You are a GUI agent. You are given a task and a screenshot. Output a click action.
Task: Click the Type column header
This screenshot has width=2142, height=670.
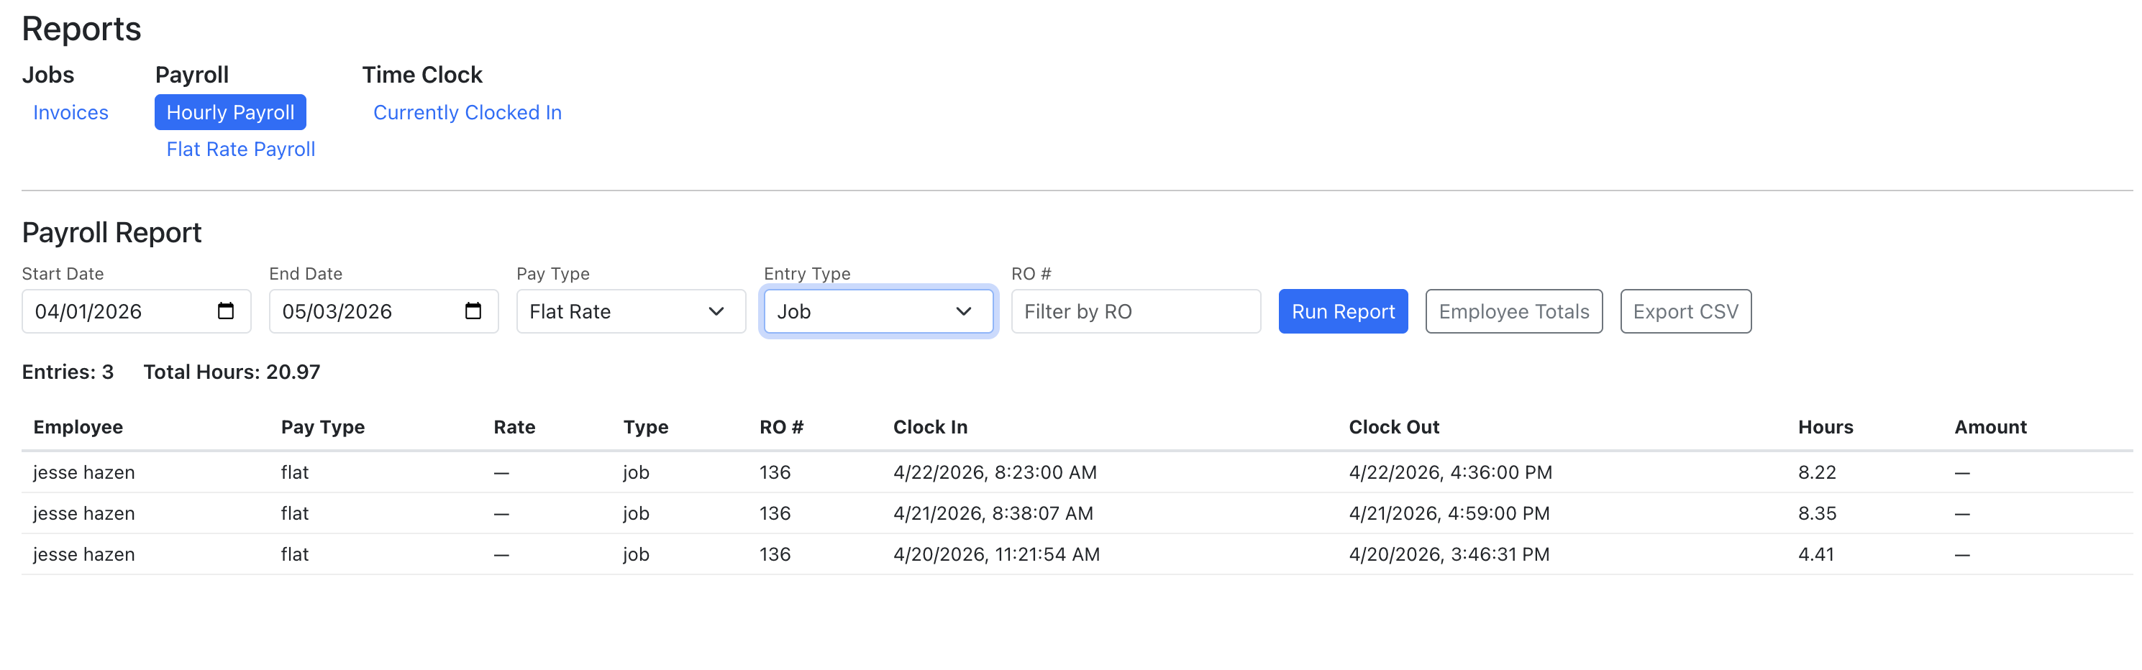click(x=646, y=426)
